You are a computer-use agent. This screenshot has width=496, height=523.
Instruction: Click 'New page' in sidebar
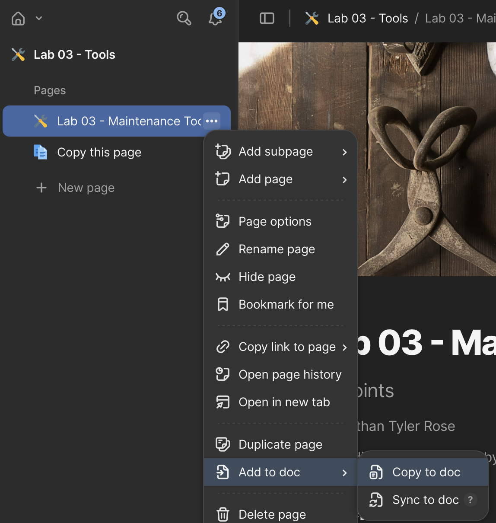(x=86, y=188)
